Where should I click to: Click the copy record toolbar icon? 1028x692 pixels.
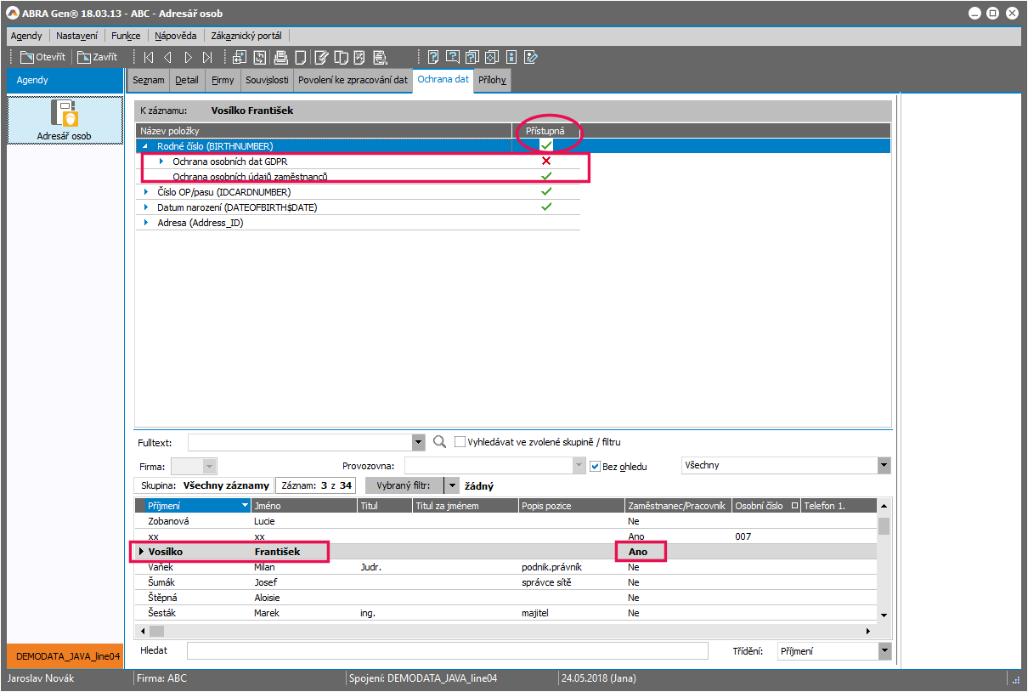pyautogui.click(x=341, y=58)
